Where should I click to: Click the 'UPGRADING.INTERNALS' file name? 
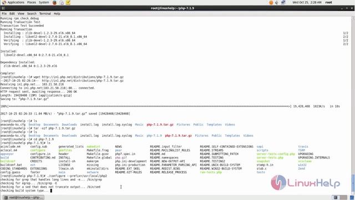click(314, 158)
